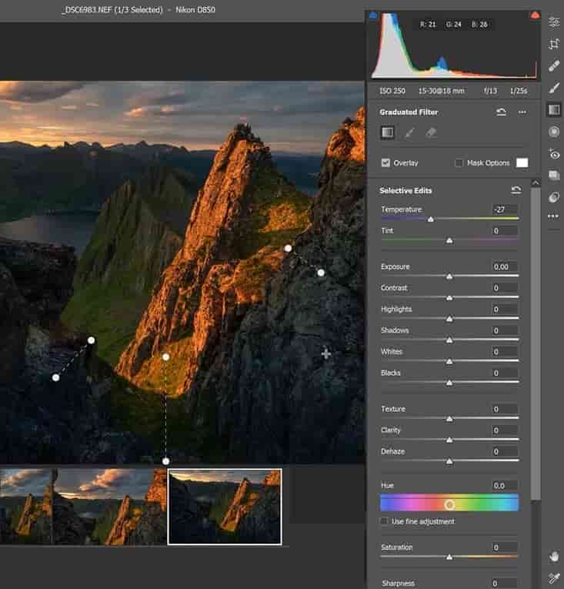
Task: Open Graduated Filter three-dot options menu
Action: coord(522,112)
